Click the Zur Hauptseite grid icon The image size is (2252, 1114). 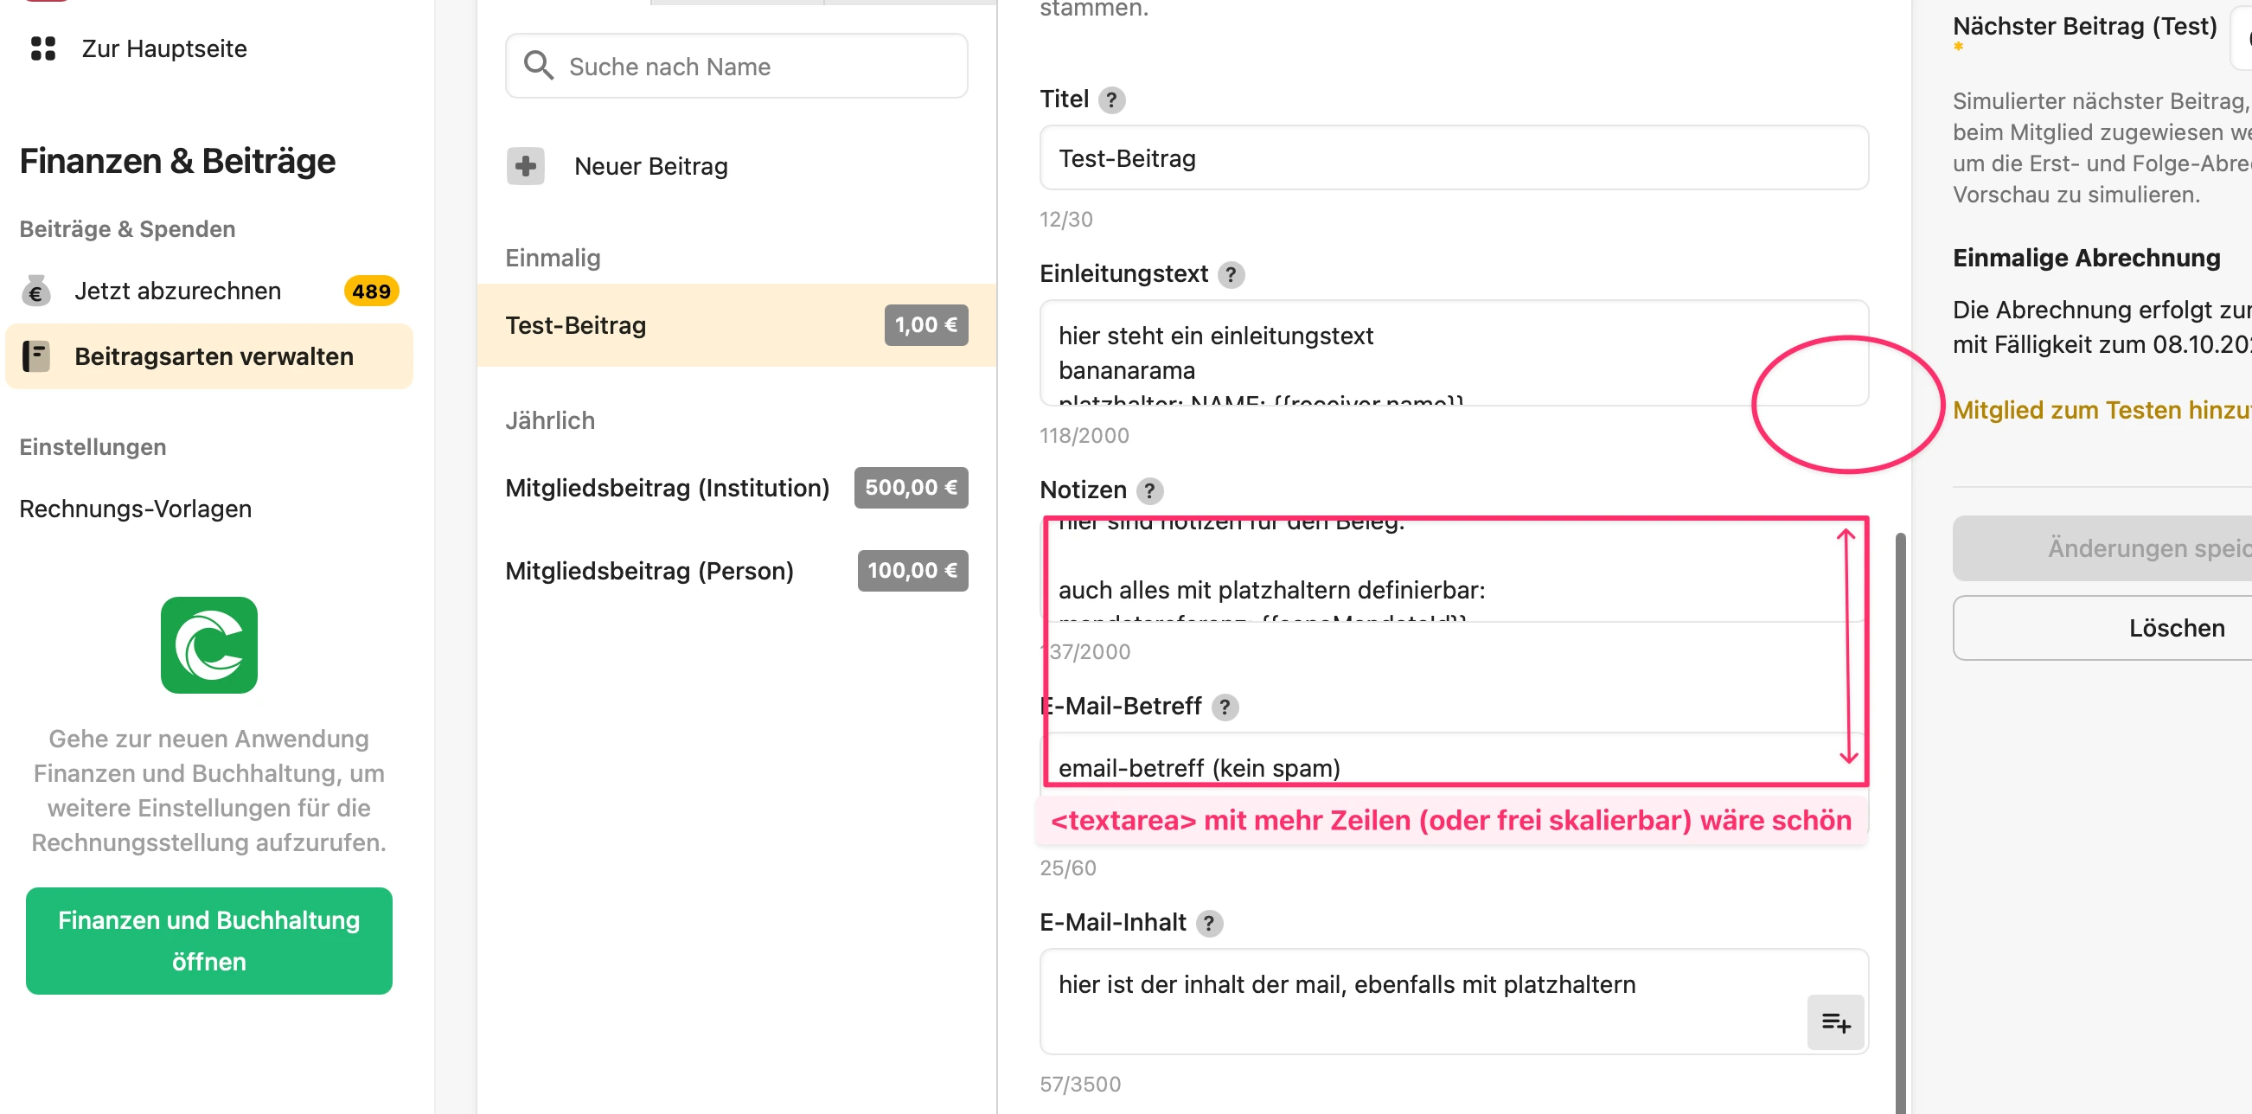point(43,48)
